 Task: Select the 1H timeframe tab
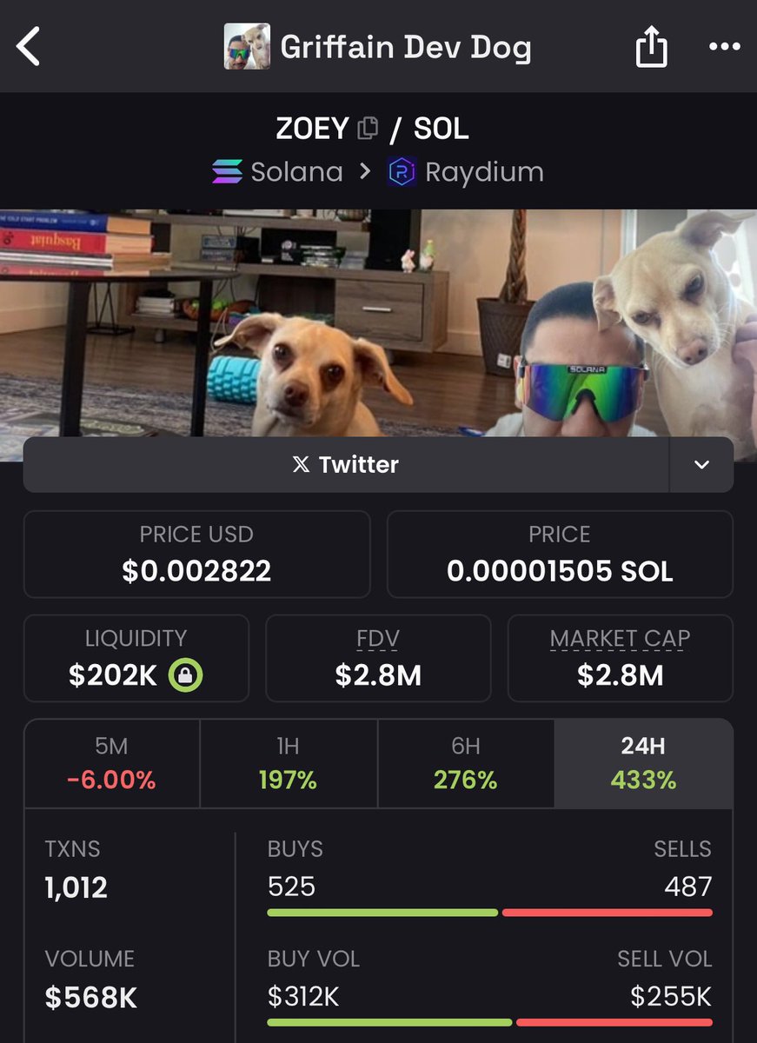[x=289, y=764]
